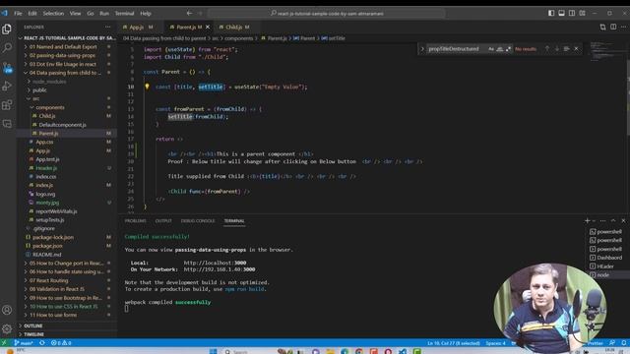Screen dimensions: 630x354
Task: Open Child.js file in explorer
Action: pos(47,116)
